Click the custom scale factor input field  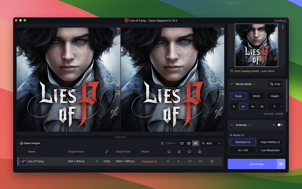(x=275, y=106)
